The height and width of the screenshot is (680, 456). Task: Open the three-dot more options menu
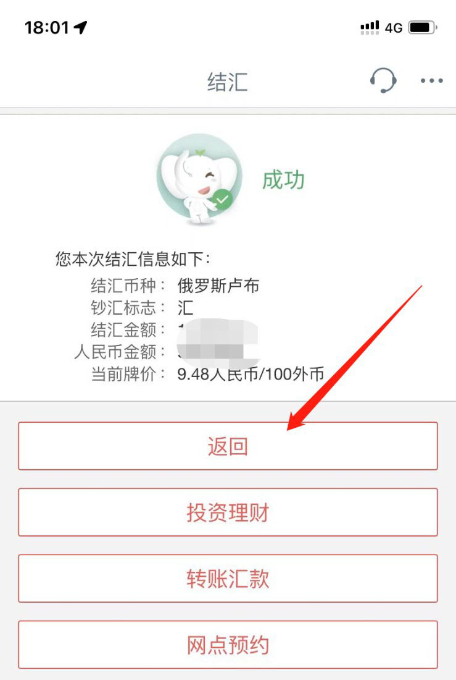point(432,80)
